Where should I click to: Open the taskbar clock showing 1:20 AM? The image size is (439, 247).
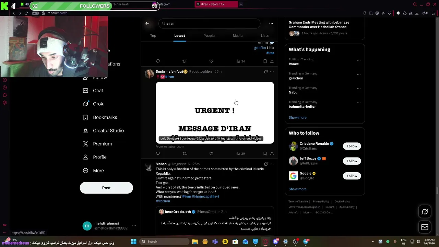[x=429, y=242]
